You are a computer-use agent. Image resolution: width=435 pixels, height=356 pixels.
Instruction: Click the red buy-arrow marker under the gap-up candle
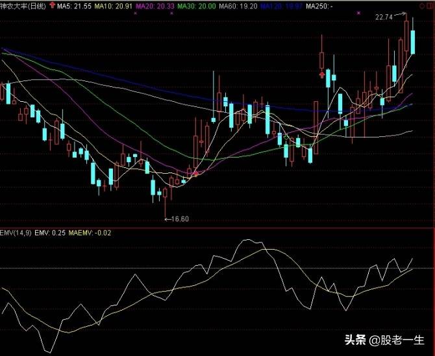[322, 75]
